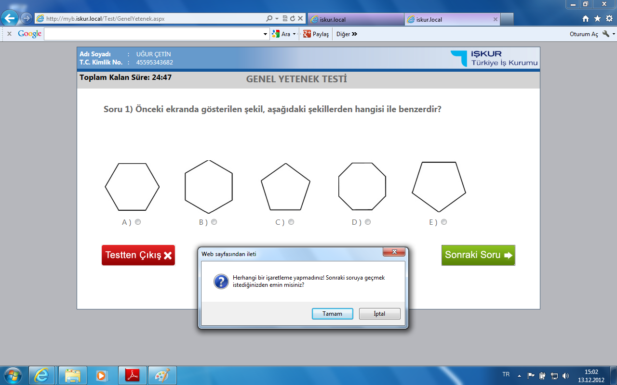
Task: Refresh the page with reload icon
Action: (x=292, y=19)
